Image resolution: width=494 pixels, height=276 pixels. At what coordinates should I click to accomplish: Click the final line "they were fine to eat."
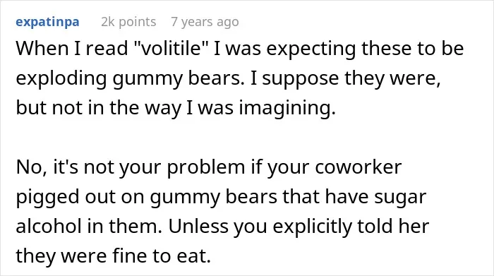[113, 256]
